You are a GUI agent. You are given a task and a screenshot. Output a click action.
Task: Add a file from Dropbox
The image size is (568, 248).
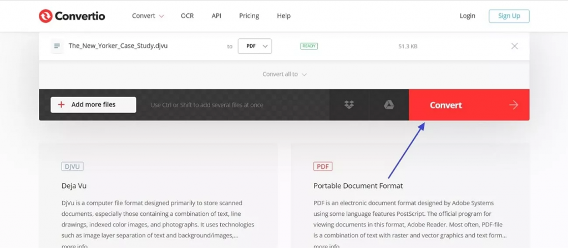pos(349,105)
